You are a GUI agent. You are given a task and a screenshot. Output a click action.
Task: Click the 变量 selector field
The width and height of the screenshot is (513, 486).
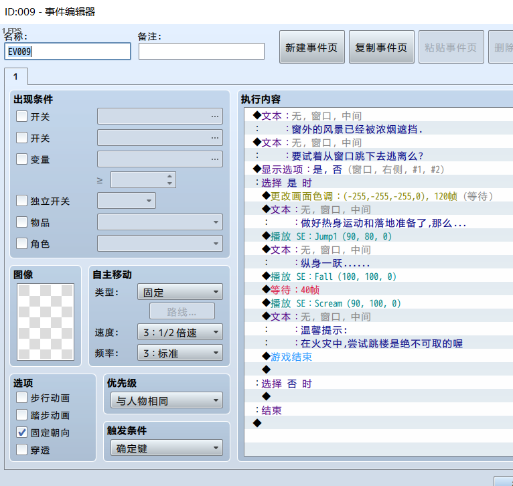[x=159, y=159]
